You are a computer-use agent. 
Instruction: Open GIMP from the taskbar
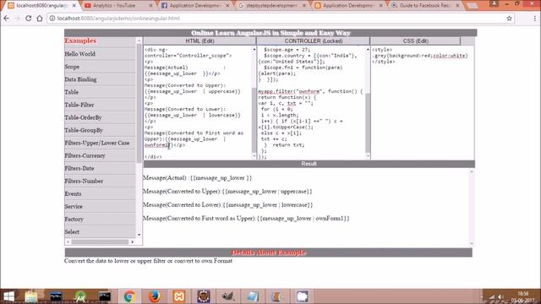(228, 296)
